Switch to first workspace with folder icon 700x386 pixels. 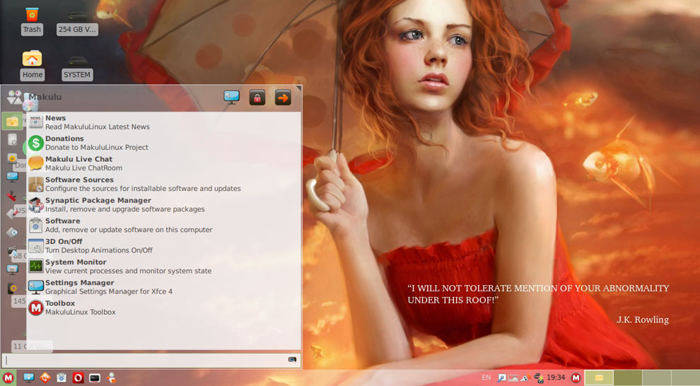tap(599, 378)
